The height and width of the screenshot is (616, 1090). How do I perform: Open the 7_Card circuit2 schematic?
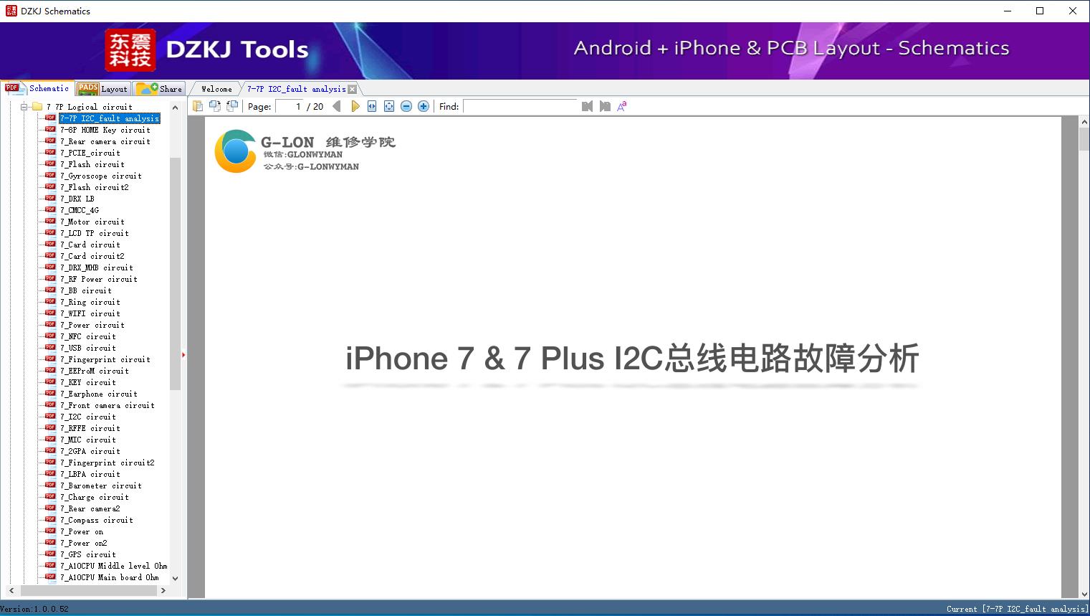(92, 256)
